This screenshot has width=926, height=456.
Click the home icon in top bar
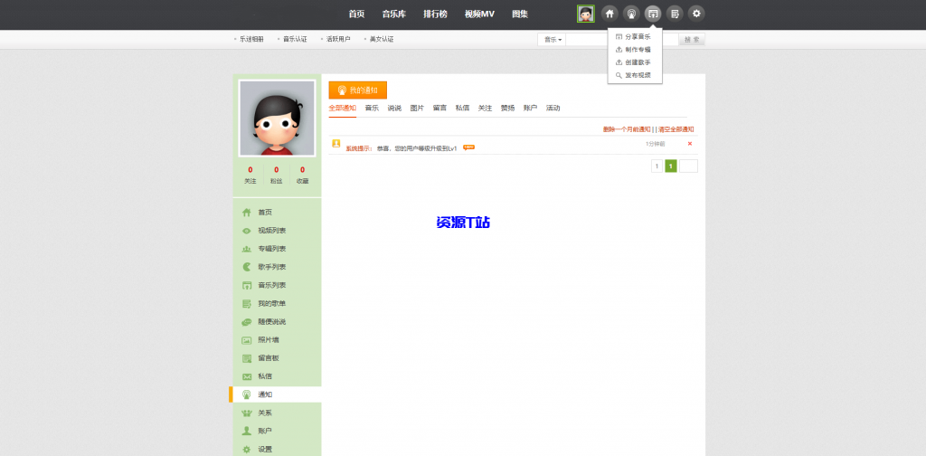(609, 14)
